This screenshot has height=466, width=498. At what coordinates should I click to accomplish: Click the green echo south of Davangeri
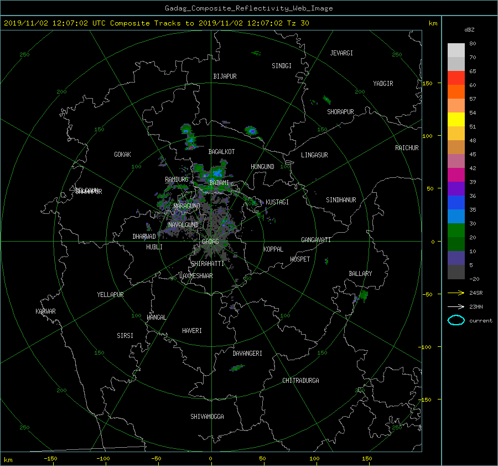[x=237, y=368]
